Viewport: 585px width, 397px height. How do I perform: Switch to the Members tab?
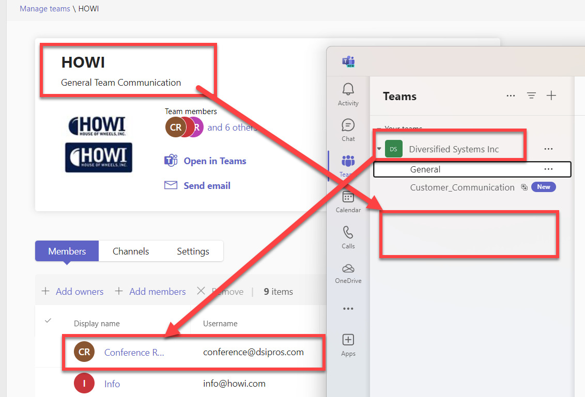(67, 251)
